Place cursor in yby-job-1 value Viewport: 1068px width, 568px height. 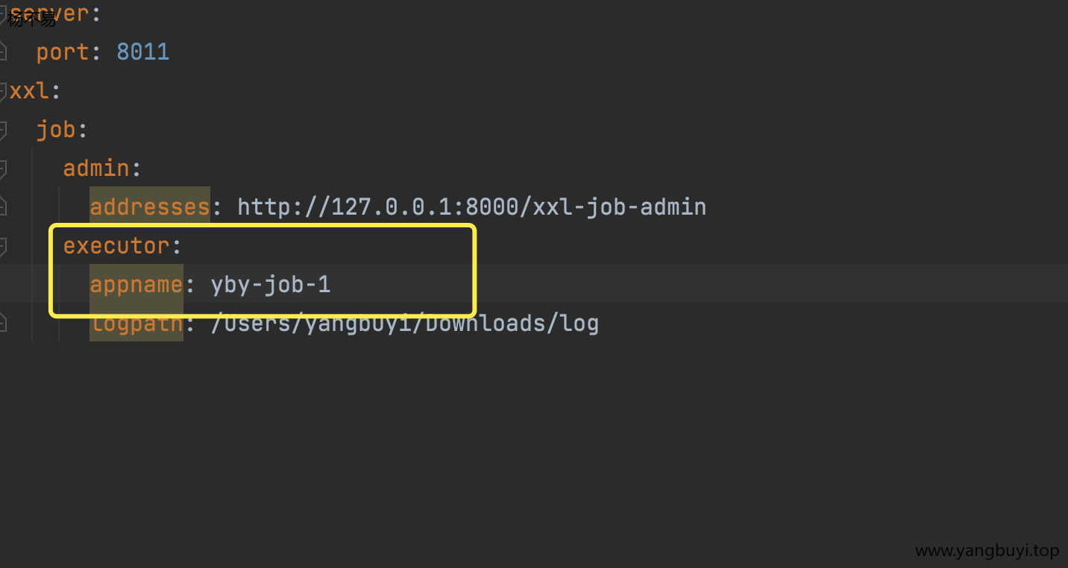tap(270, 284)
